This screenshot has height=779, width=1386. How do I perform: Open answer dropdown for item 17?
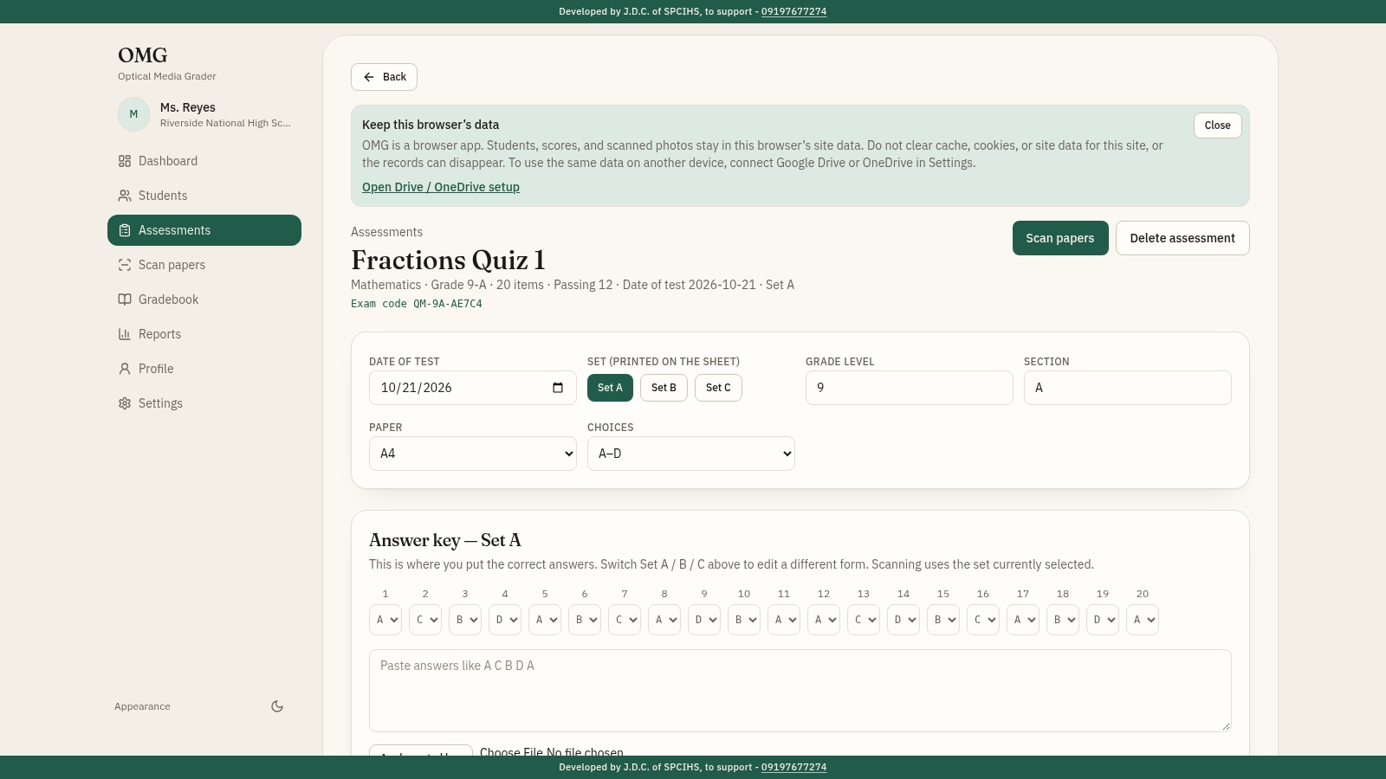click(x=1023, y=620)
